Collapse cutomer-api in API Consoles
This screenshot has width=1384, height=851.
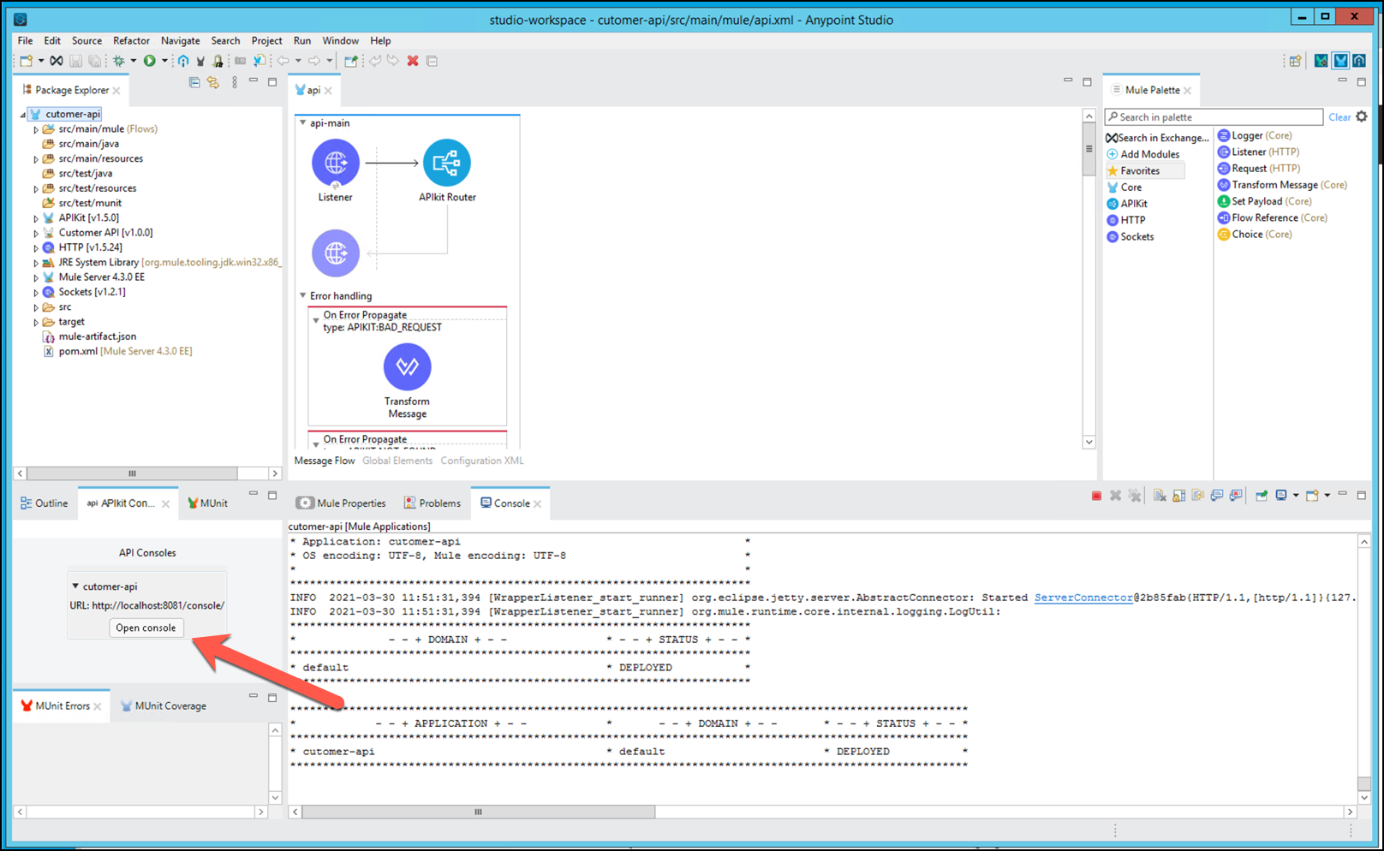click(x=75, y=586)
